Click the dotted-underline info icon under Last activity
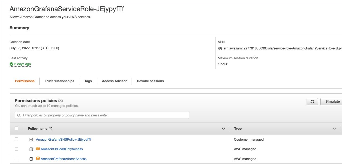 [x=20, y=64]
